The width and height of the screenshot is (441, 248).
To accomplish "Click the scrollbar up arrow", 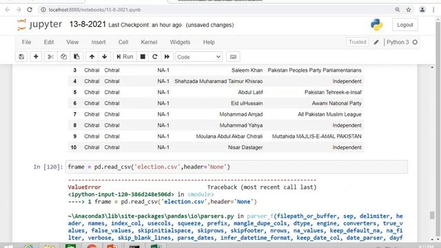I will tap(432, 68).
